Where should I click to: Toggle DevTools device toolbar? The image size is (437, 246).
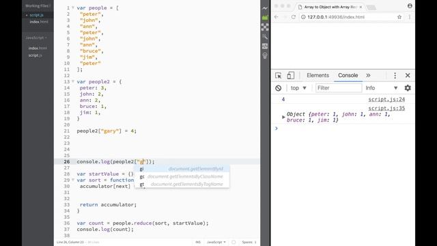(x=290, y=76)
